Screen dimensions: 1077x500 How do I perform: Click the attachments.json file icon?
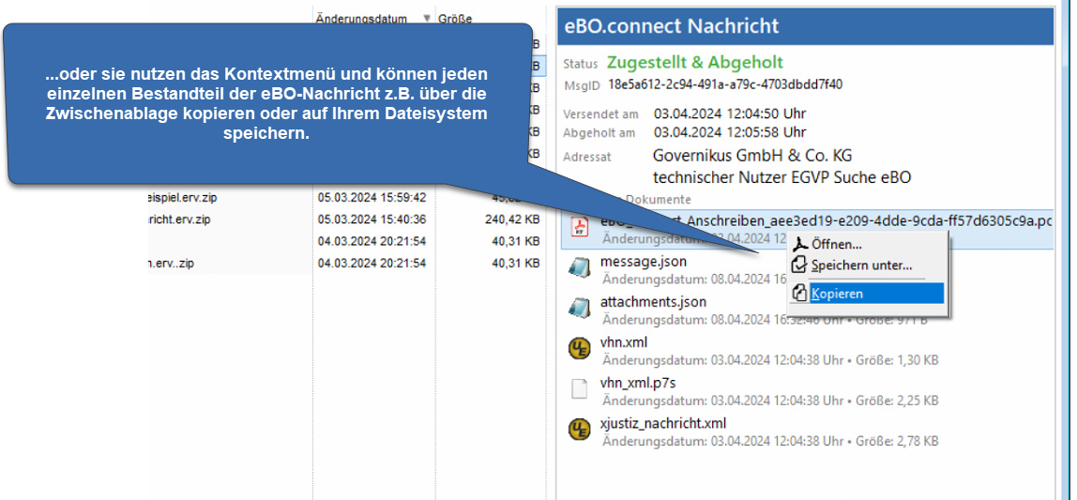point(580,309)
